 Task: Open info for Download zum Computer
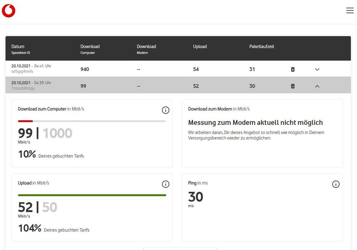point(165,110)
